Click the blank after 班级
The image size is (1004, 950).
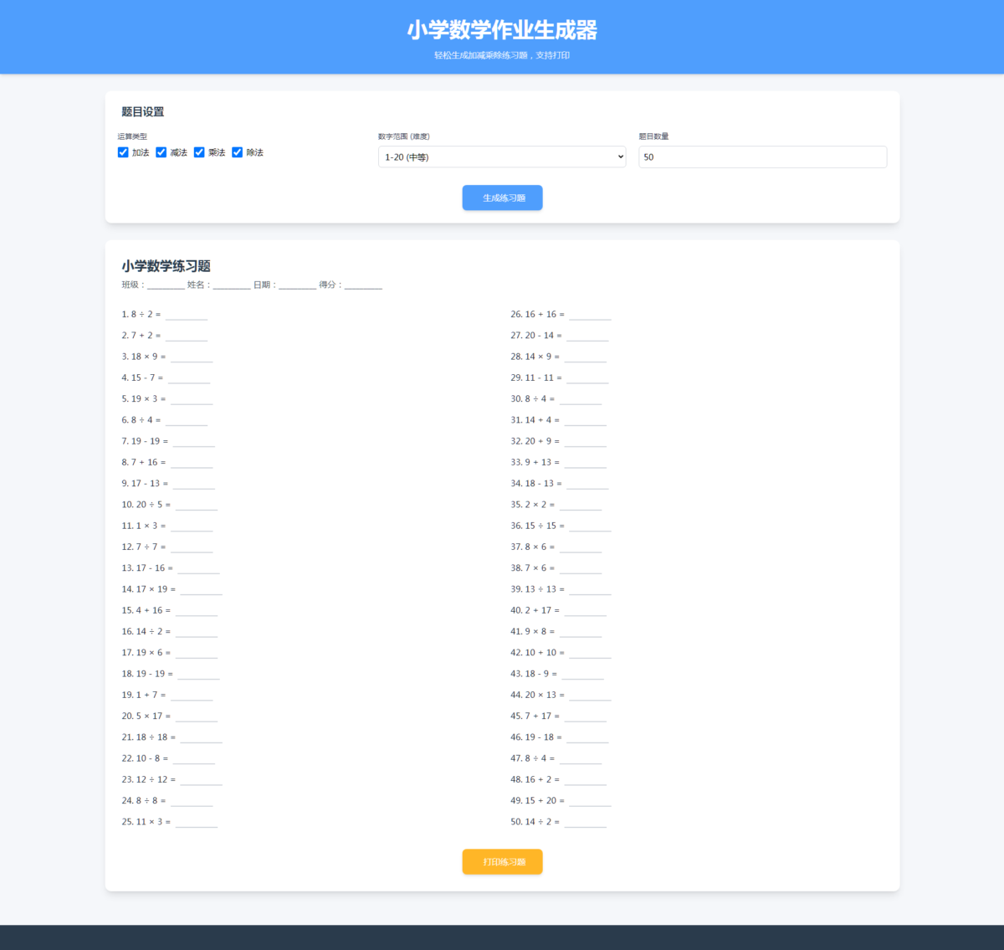tap(166, 285)
